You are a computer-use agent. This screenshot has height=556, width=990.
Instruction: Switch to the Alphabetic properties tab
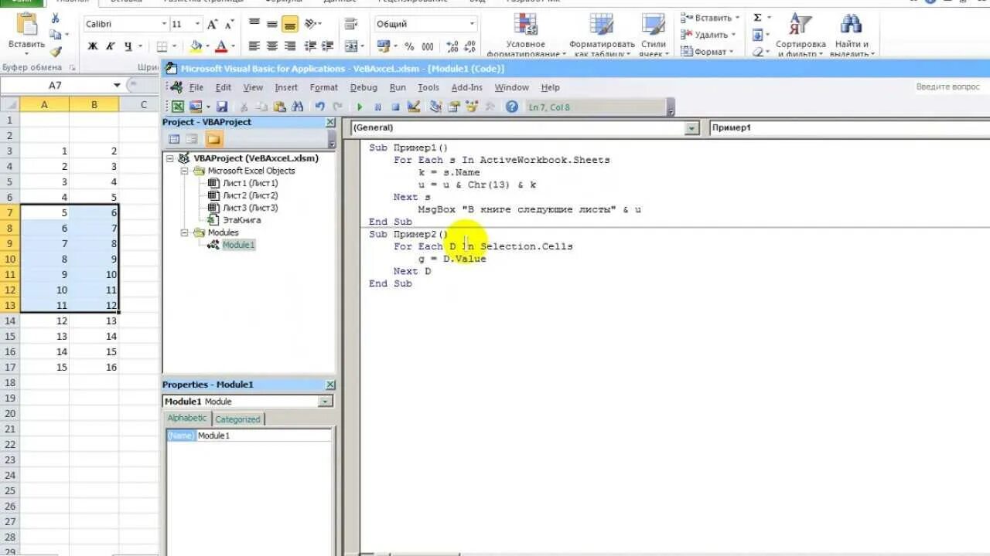[x=187, y=419]
